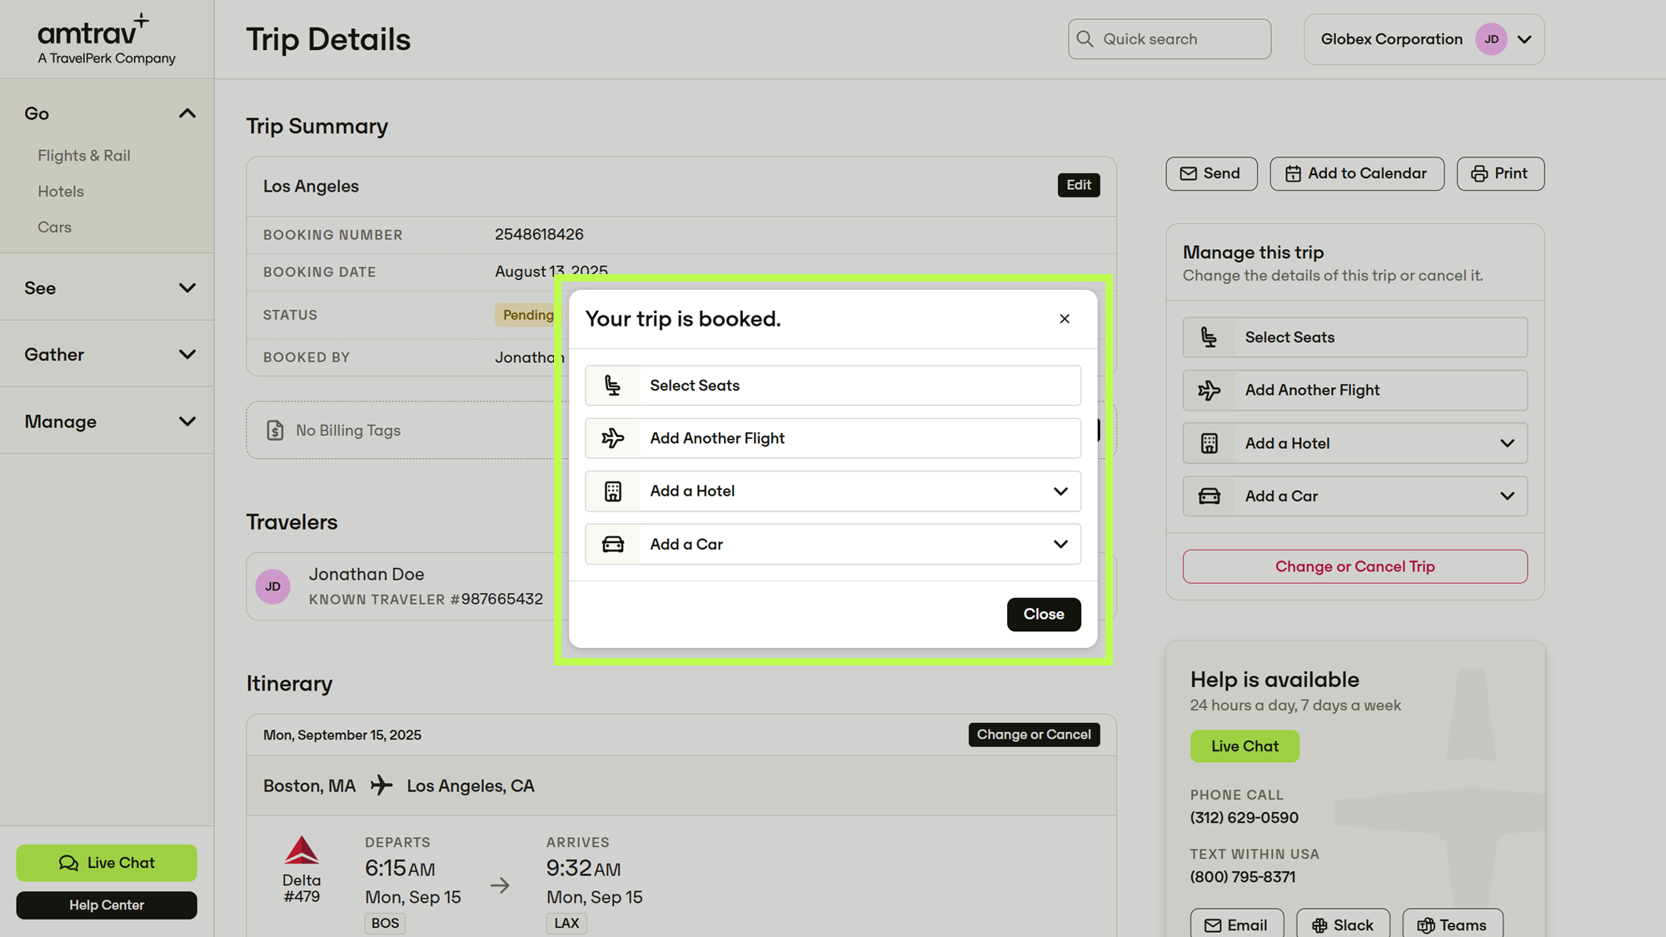Image resolution: width=1666 pixels, height=937 pixels.
Task: Click Add Another Flight in the dialog
Action: pyautogui.click(x=833, y=438)
